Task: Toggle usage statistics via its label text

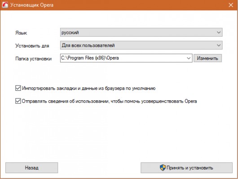Action: pos(109,101)
